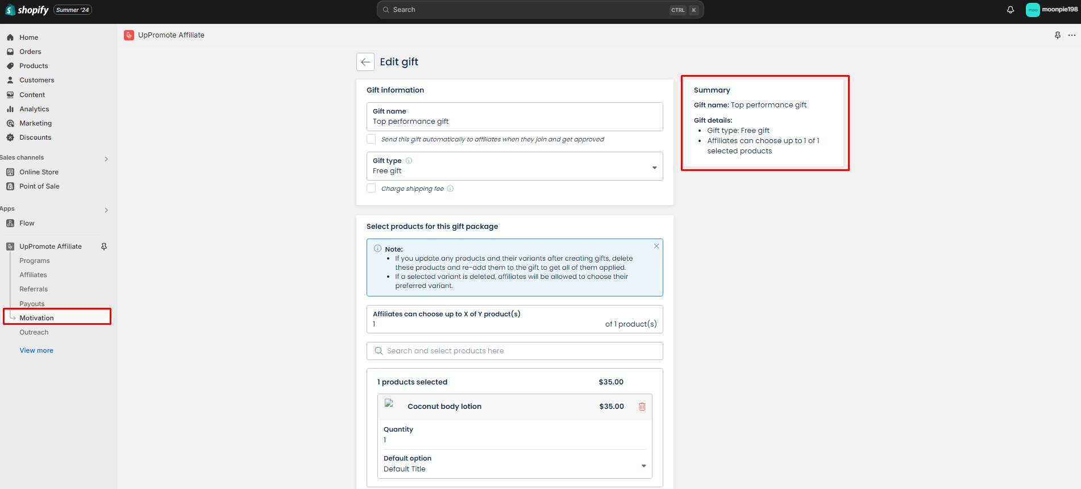Click the Point of Sale icon
1081x489 pixels.
coord(10,186)
